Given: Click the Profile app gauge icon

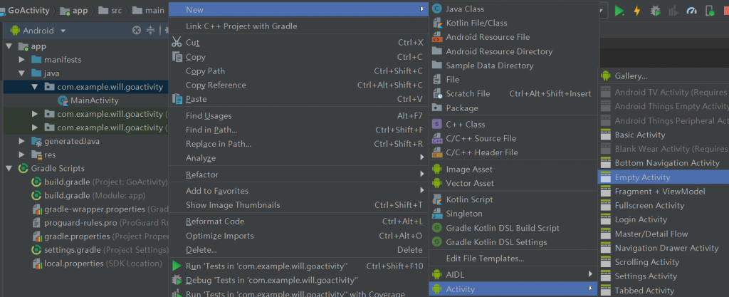Looking at the screenshot, I should tap(692, 11).
